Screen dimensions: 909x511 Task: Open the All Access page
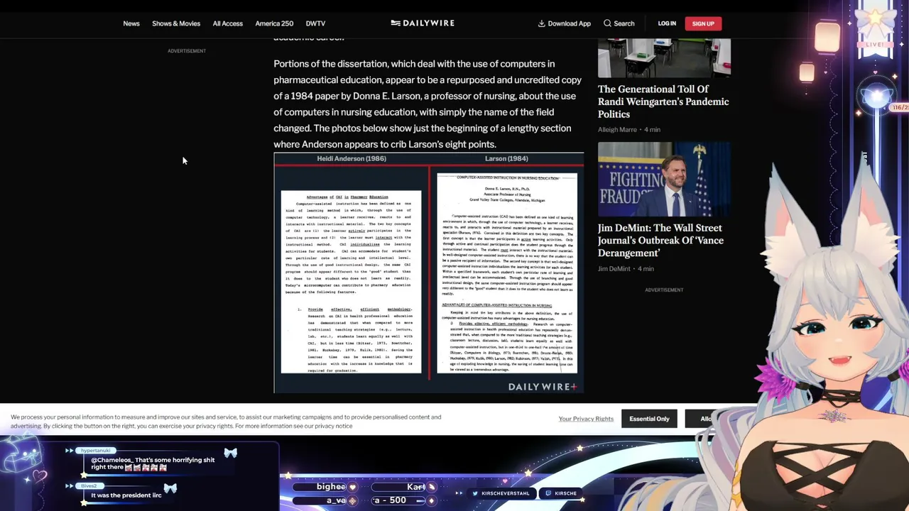227,23
